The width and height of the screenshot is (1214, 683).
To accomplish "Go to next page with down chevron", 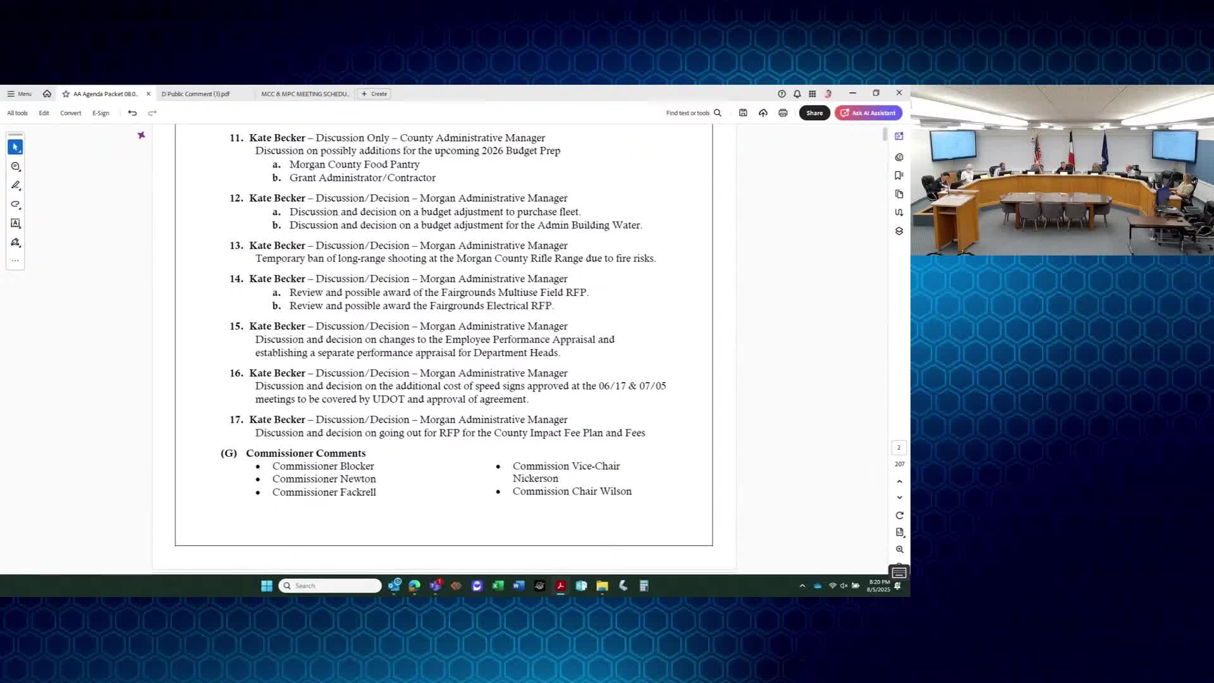I will [899, 498].
